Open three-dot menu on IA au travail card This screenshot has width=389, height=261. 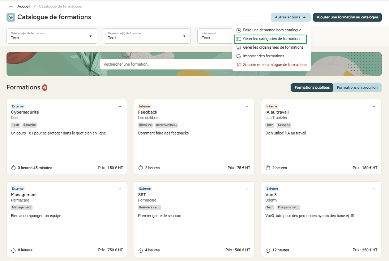tap(374, 106)
